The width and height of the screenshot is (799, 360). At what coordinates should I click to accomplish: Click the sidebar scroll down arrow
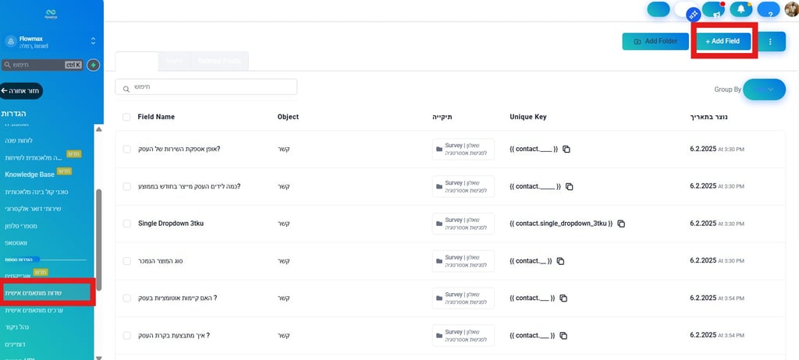(x=99, y=358)
